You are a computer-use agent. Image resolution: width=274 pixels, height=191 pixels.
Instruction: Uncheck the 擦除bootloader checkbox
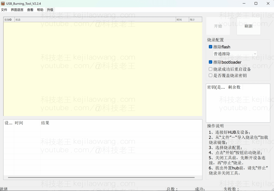211,62
